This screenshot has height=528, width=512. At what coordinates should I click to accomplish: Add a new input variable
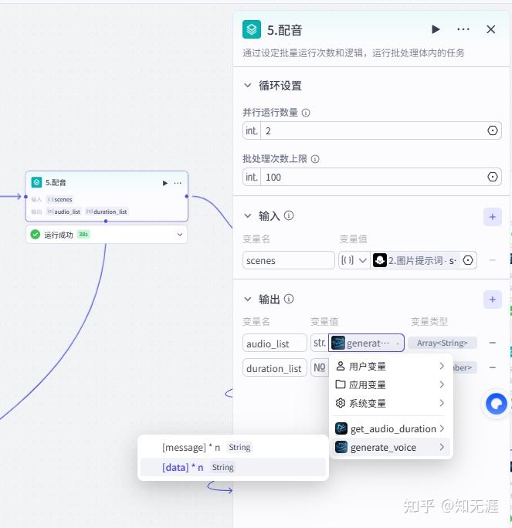493,217
